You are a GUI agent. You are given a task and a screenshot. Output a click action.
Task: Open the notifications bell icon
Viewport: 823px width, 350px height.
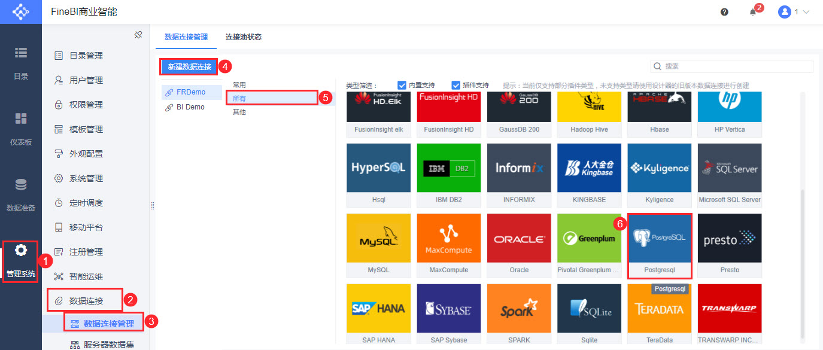point(753,12)
